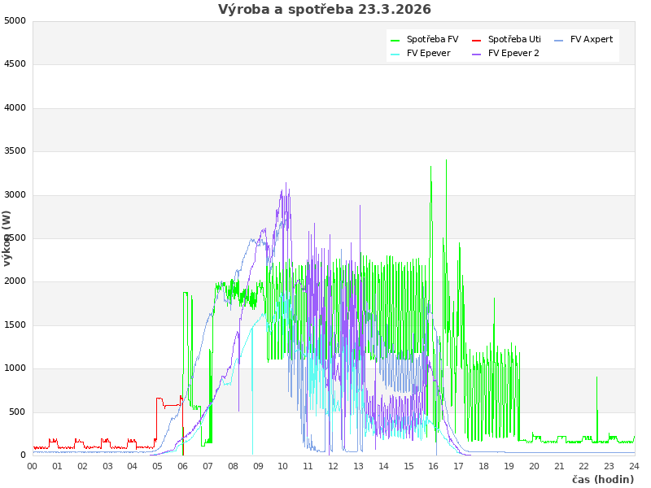Toggle the FV Epever legend text
Screen dimensions: 651x488
pos(428,53)
